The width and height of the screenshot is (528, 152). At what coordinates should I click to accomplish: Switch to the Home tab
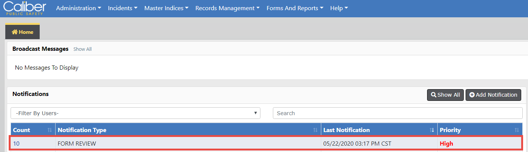click(x=23, y=32)
